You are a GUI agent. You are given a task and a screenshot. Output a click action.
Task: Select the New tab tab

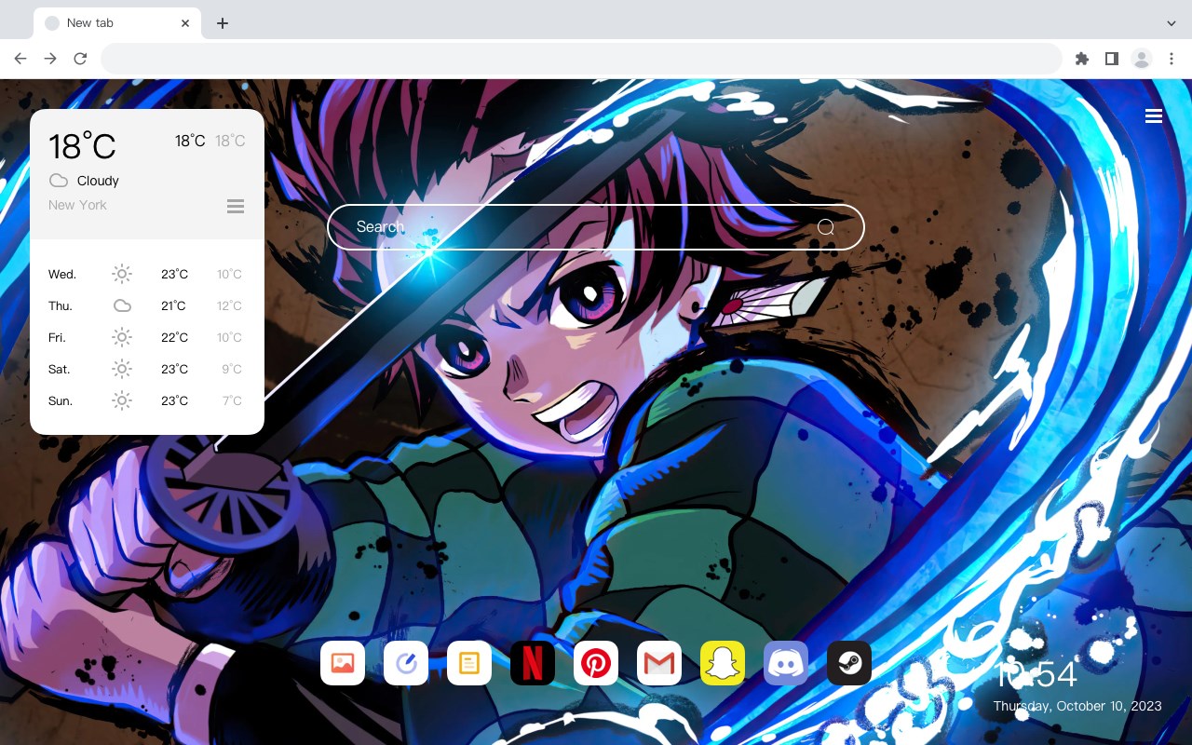[x=117, y=23]
